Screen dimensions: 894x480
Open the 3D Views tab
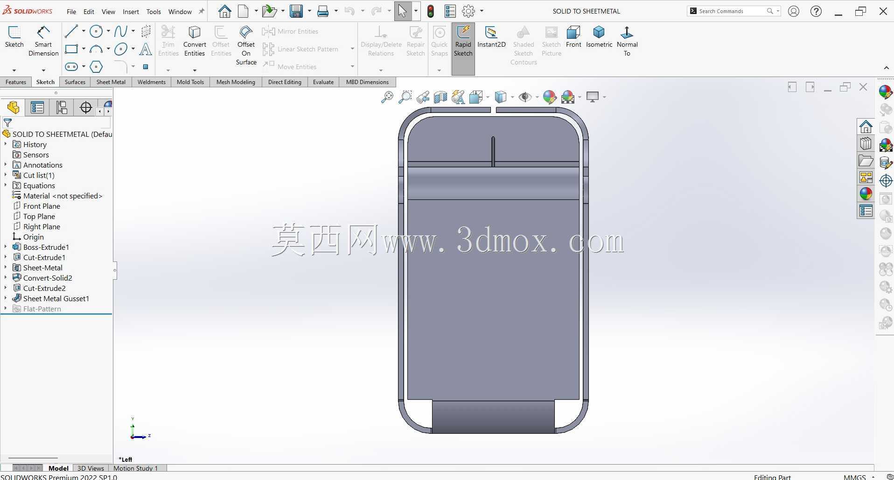91,468
